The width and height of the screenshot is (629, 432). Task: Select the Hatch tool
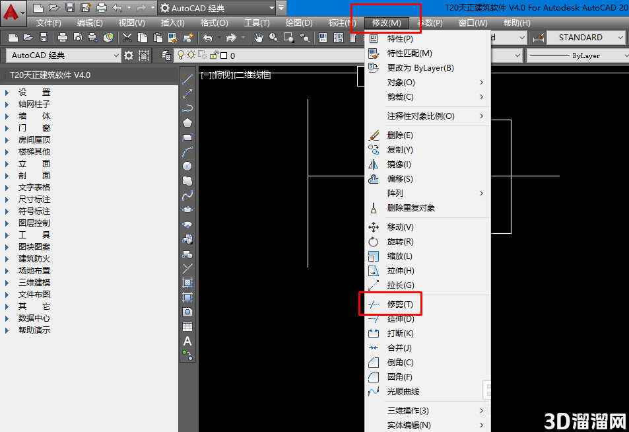(x=187, y=282)
